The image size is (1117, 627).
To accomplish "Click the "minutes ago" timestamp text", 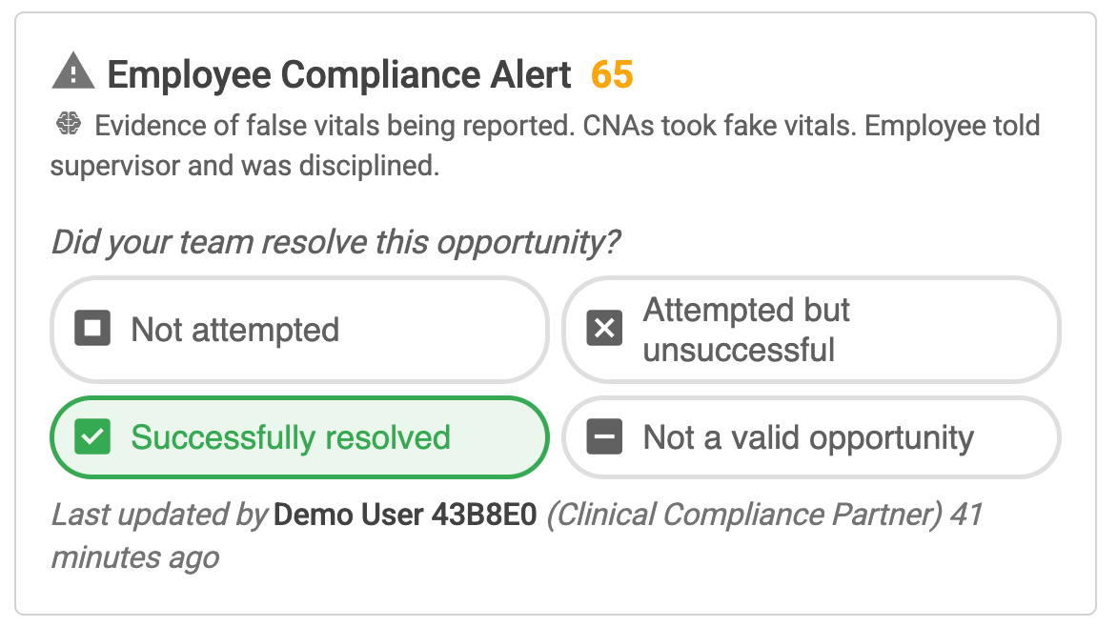I will (134, 556).
